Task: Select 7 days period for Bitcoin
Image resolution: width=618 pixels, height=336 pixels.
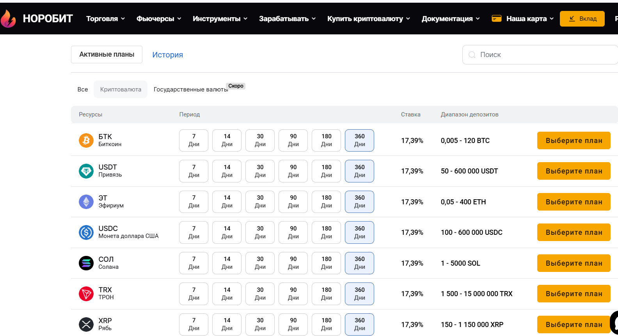Action: (194, 140)
